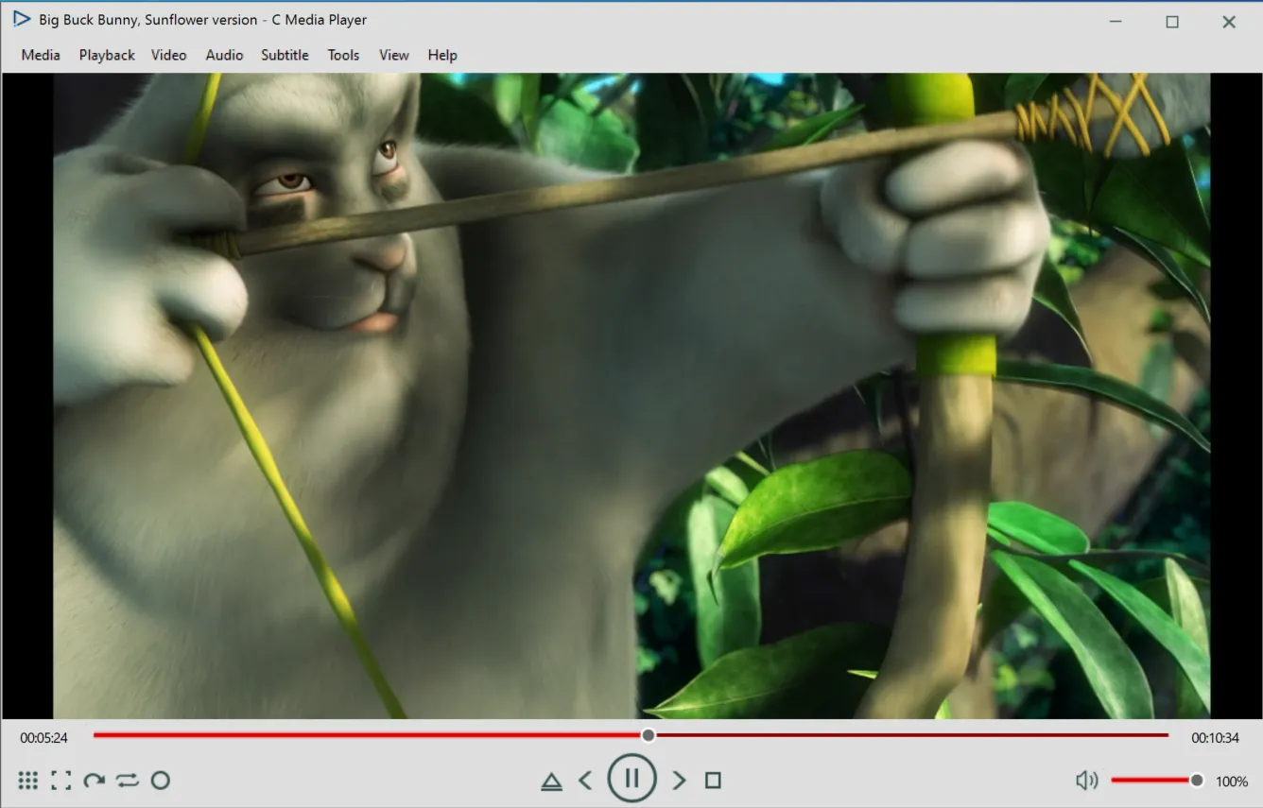Screen dimensions: 1263x808
Task: Click the C Media Player logo icon
Action: pyautogui.click(x=21, y=19)
